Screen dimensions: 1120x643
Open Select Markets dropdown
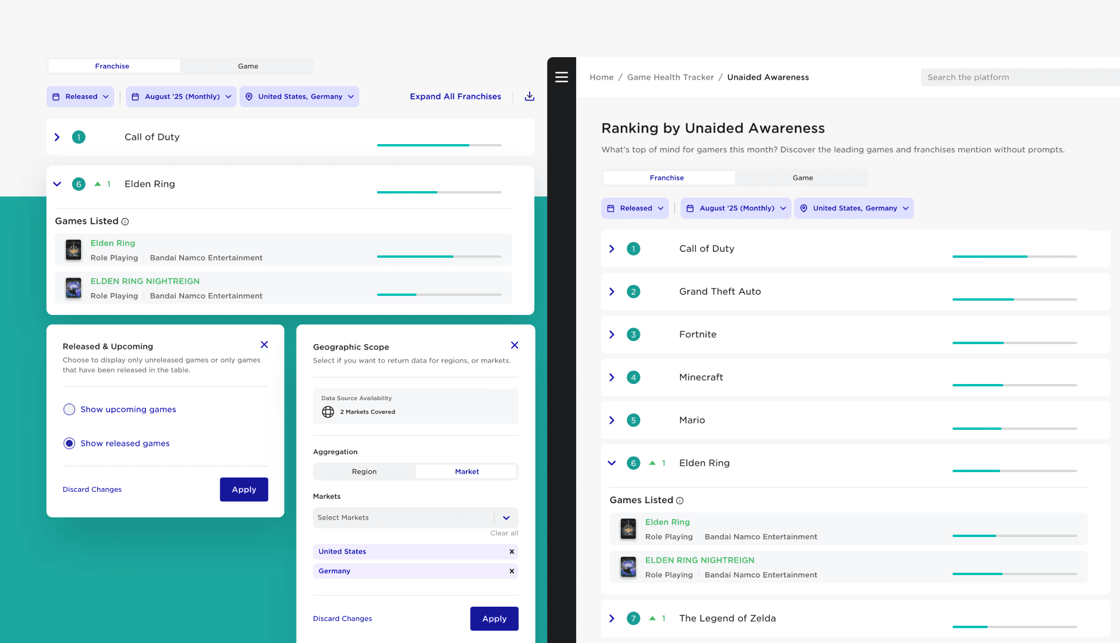coord(415,518)
